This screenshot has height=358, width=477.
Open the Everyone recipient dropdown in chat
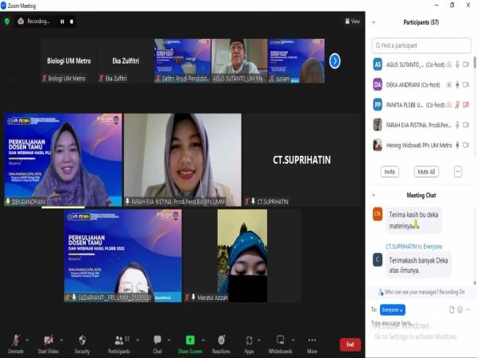tap(392, 309)
